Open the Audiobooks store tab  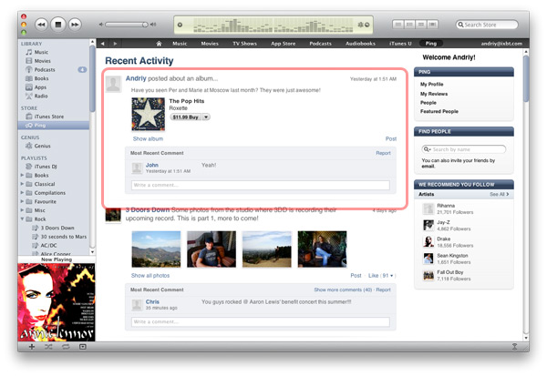360,44
